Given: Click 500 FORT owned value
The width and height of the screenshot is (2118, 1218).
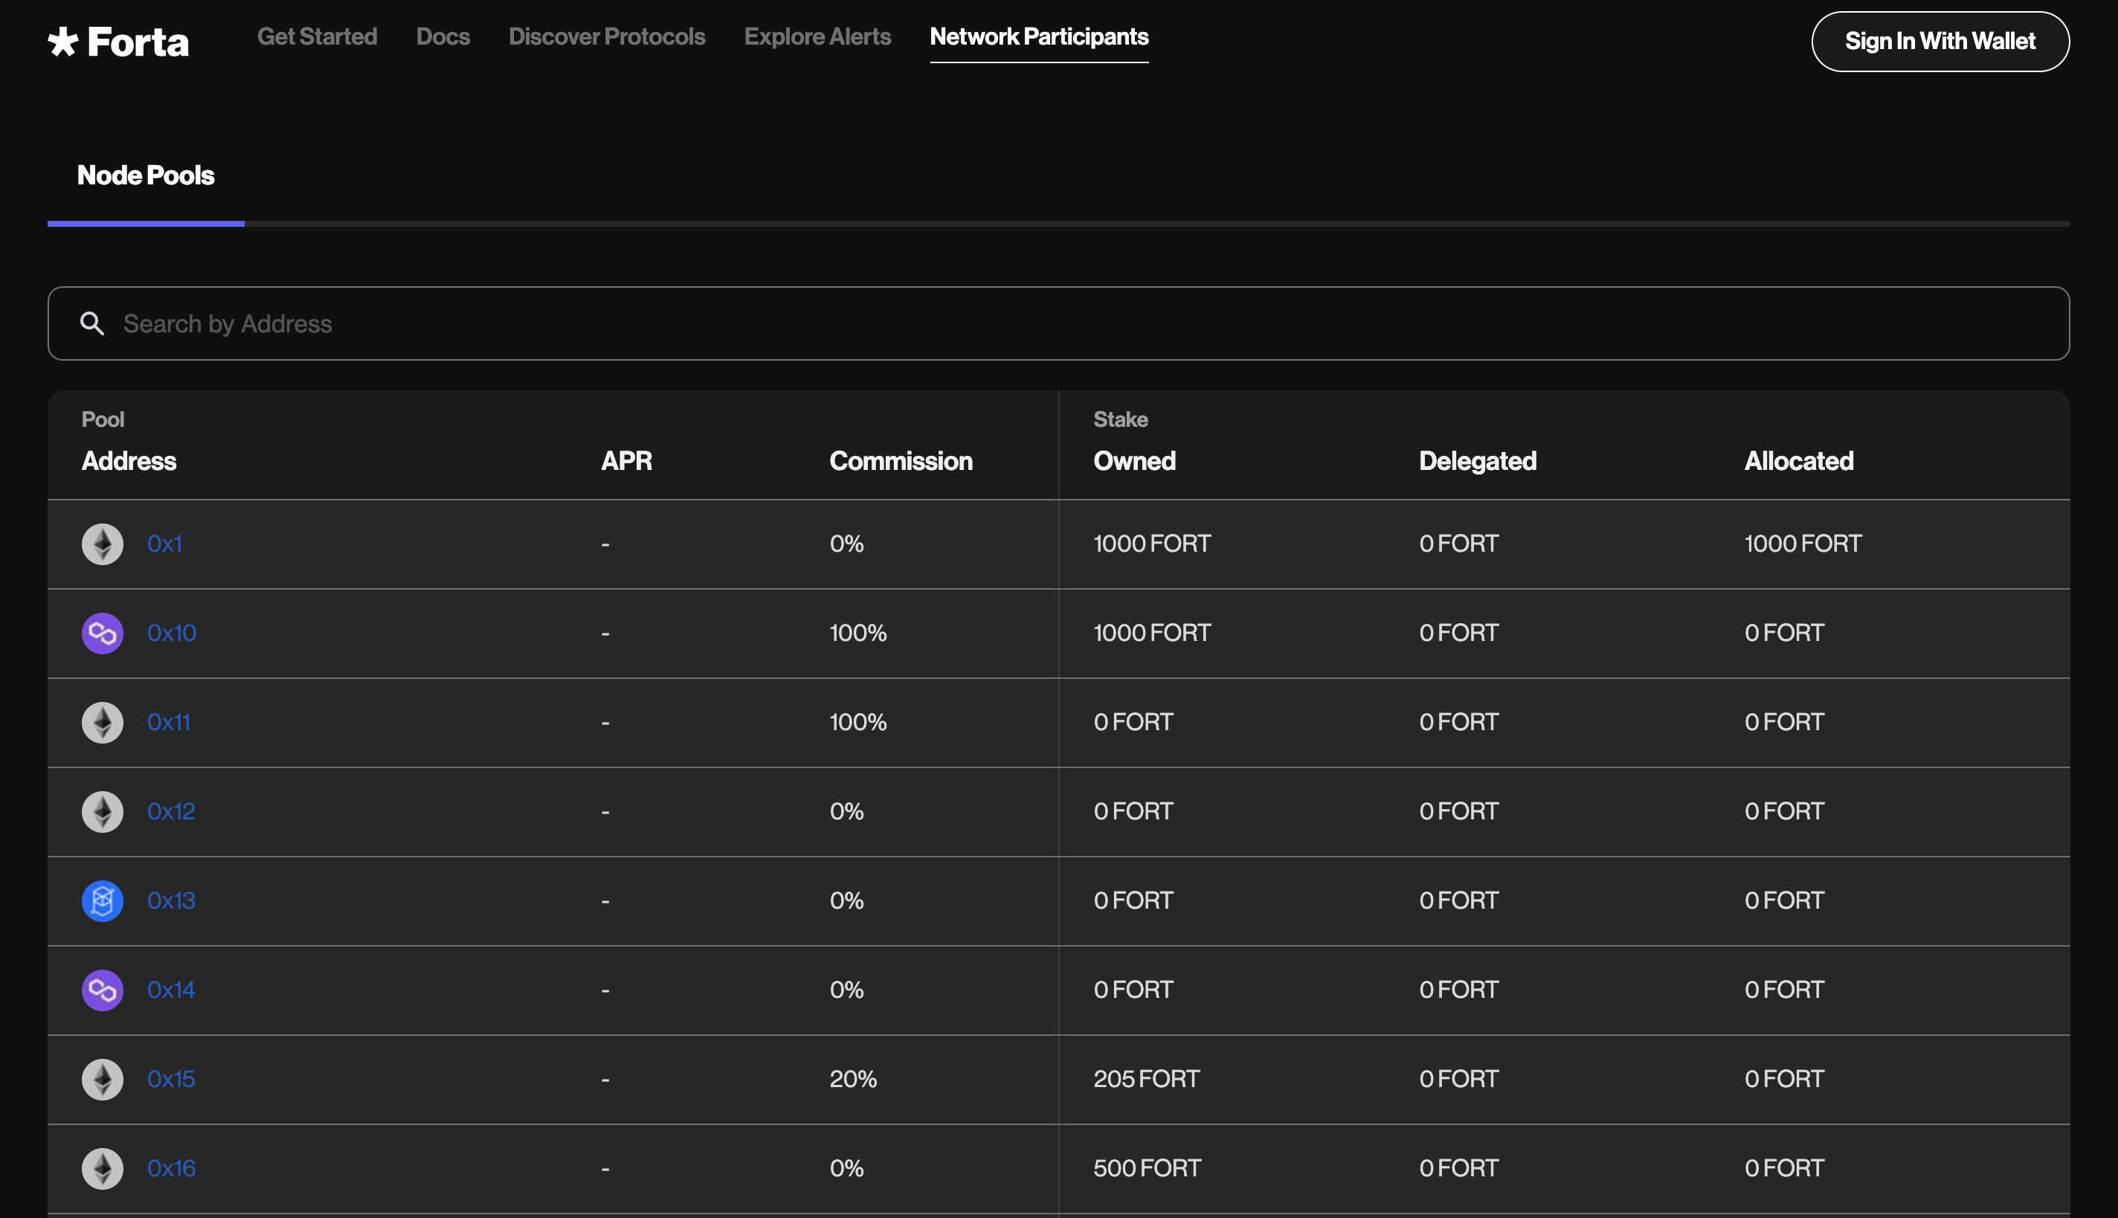Looking at the screenshot, I should coord(1147,1169).
